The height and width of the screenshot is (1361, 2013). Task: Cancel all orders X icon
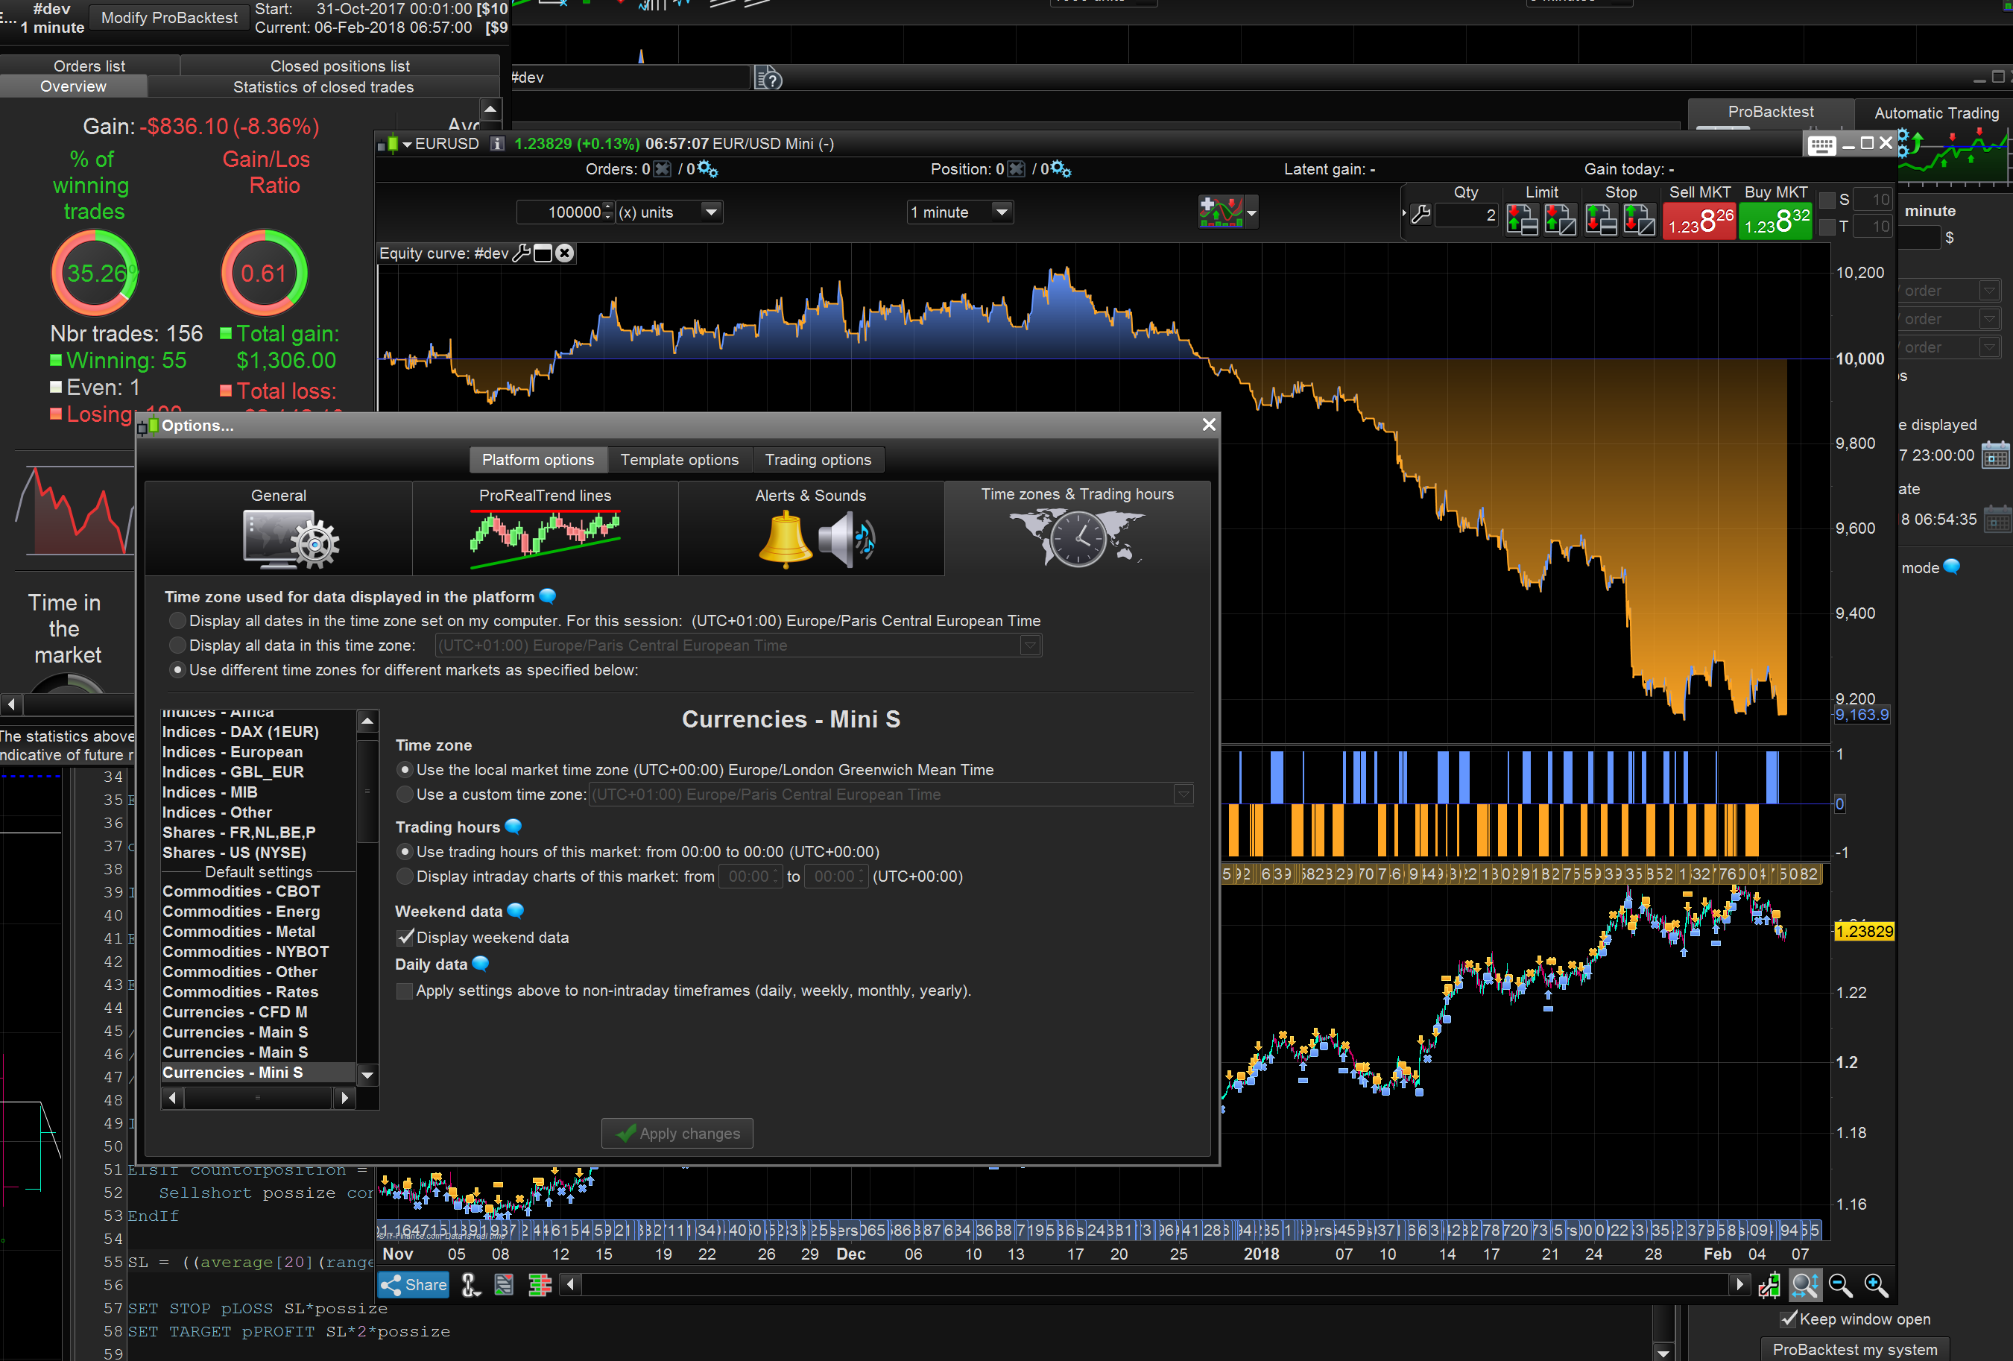pyautogui.click(x=662, y=169)
